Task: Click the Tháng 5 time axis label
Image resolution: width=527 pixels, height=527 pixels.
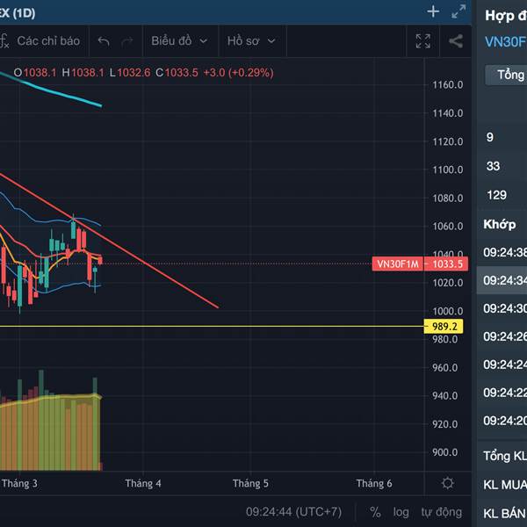Action: coord(250,483)
